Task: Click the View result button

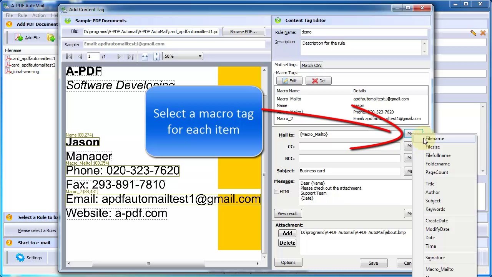Action: pyautogui.click(x=288, y=214)
